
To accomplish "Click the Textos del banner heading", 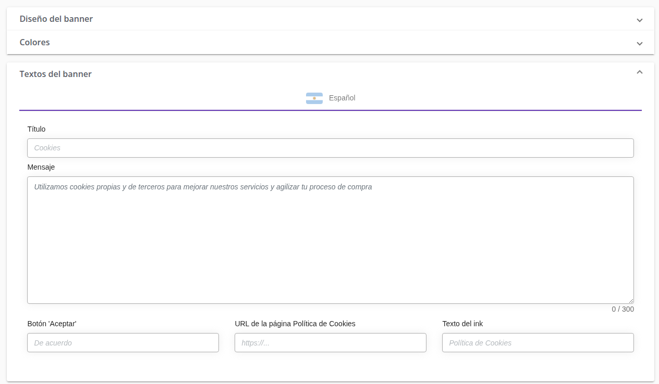I will [x=56, y=74].
